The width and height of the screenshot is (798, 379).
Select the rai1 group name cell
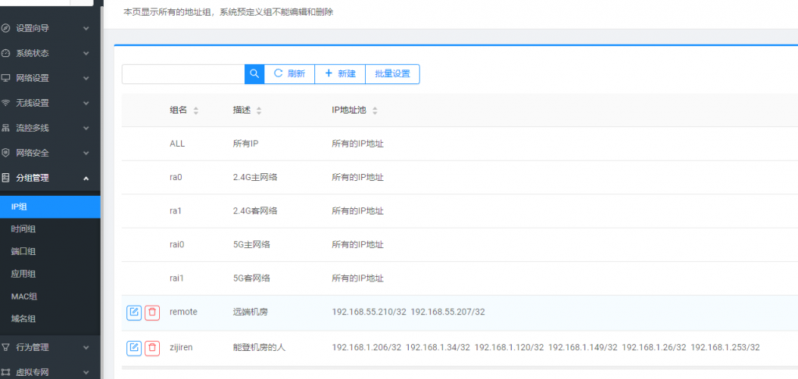click(x=176, y=278)
